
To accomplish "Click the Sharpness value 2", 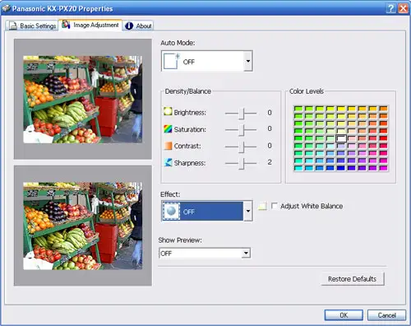I will click(270, 162).
